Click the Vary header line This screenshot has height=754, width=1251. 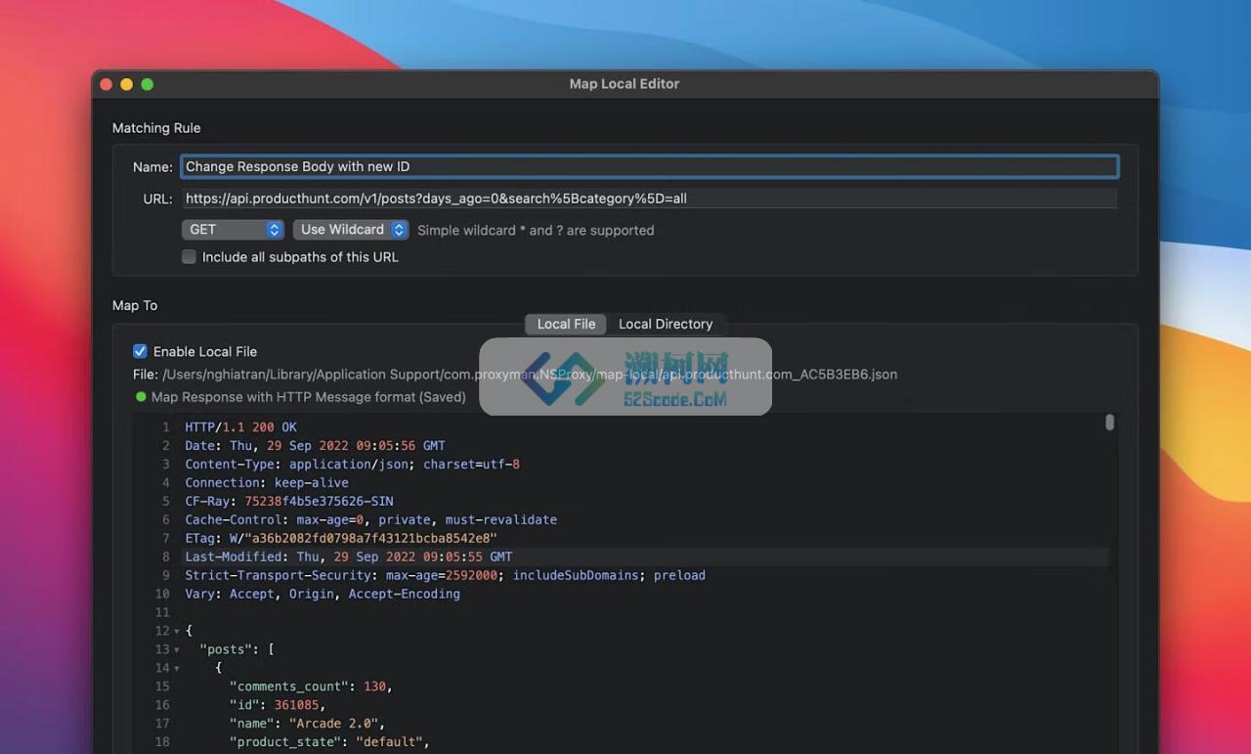point(323,595)
